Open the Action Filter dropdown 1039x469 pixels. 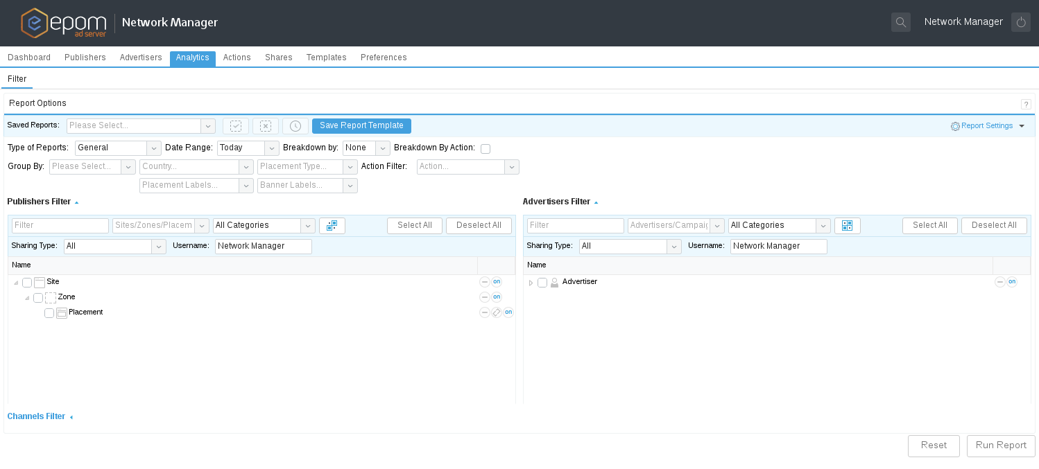(512, 167)
